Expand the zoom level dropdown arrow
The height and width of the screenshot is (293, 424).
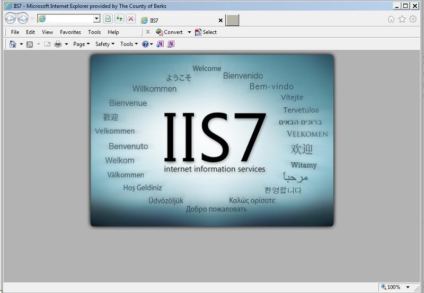[x=408, y=287]
